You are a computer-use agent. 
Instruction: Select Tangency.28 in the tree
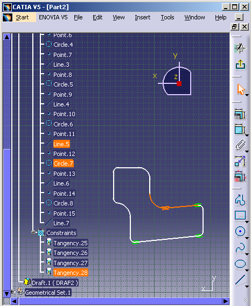71,273
